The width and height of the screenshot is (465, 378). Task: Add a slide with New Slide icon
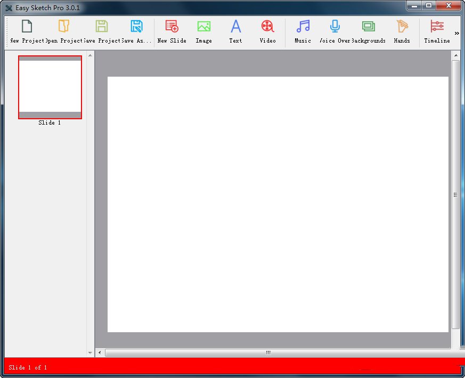(x=172, y=27)
